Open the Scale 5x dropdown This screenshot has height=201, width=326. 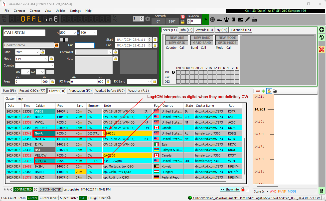point(261,191)
